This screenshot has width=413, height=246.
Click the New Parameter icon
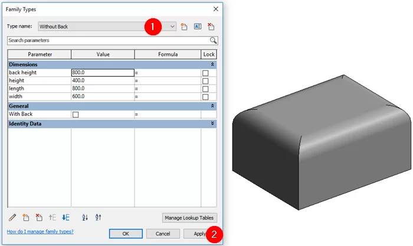click(26, 217)
